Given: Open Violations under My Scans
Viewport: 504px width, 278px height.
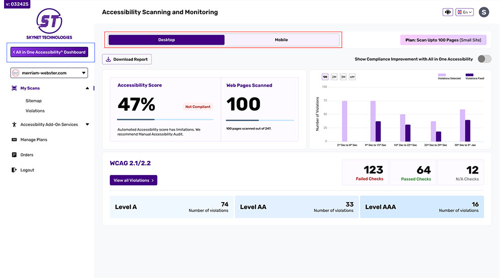Looking at the screenshot, I should pyautogui.click(x=35, y=111).
